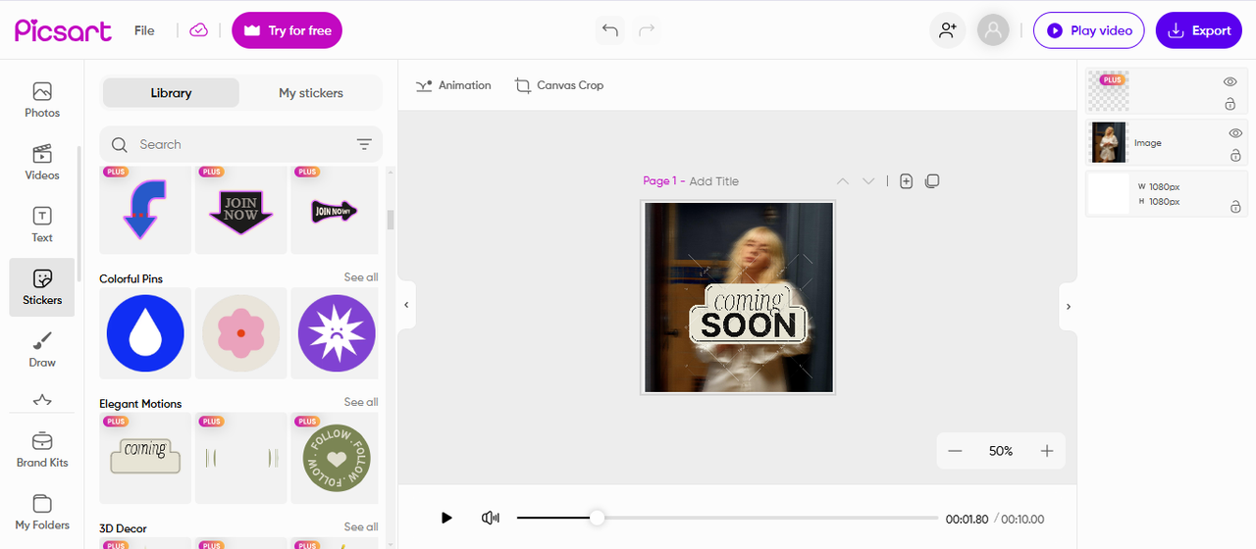The height and width of the screenshot is (549, 1256).
Task: Add the 'coming' label motion sticker
Action: [145, 458]
